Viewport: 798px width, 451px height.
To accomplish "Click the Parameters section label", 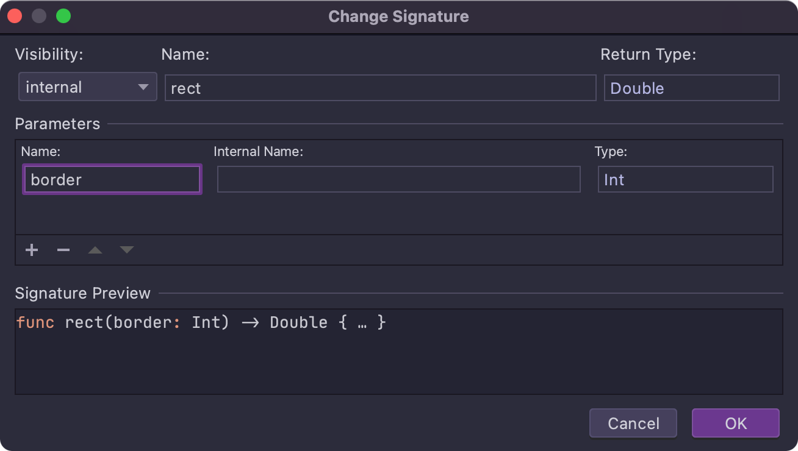I will pyautogui.click(x=57, y=123).
